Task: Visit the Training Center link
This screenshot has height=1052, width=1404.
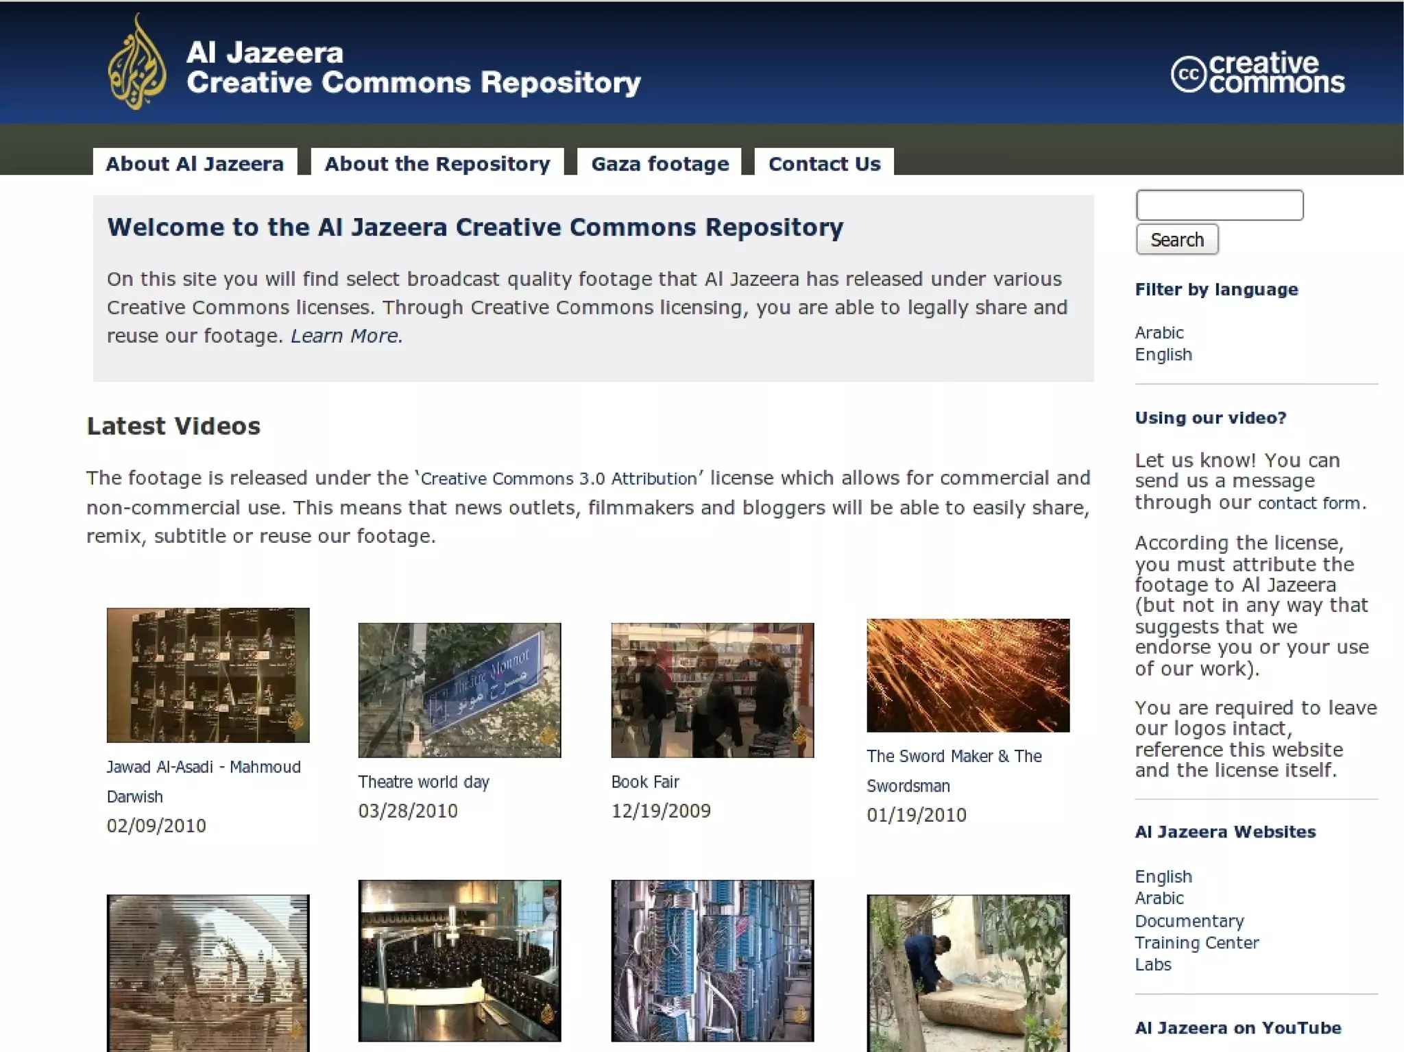Action: tap(1196, 942)
